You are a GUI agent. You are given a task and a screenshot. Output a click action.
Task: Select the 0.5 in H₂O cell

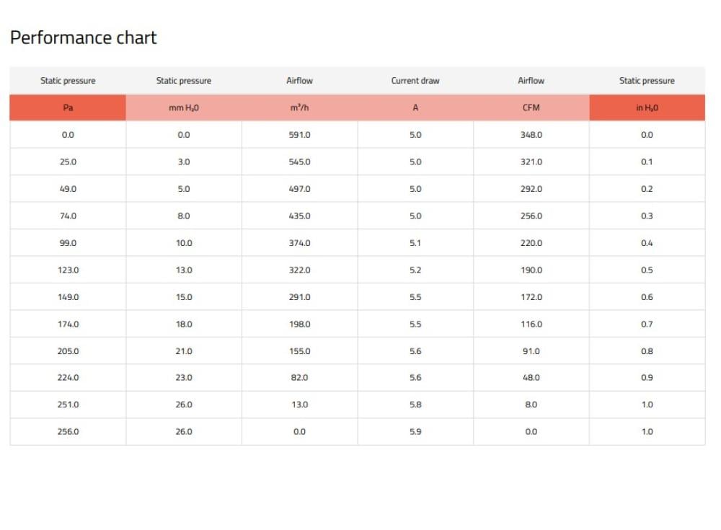647,270
